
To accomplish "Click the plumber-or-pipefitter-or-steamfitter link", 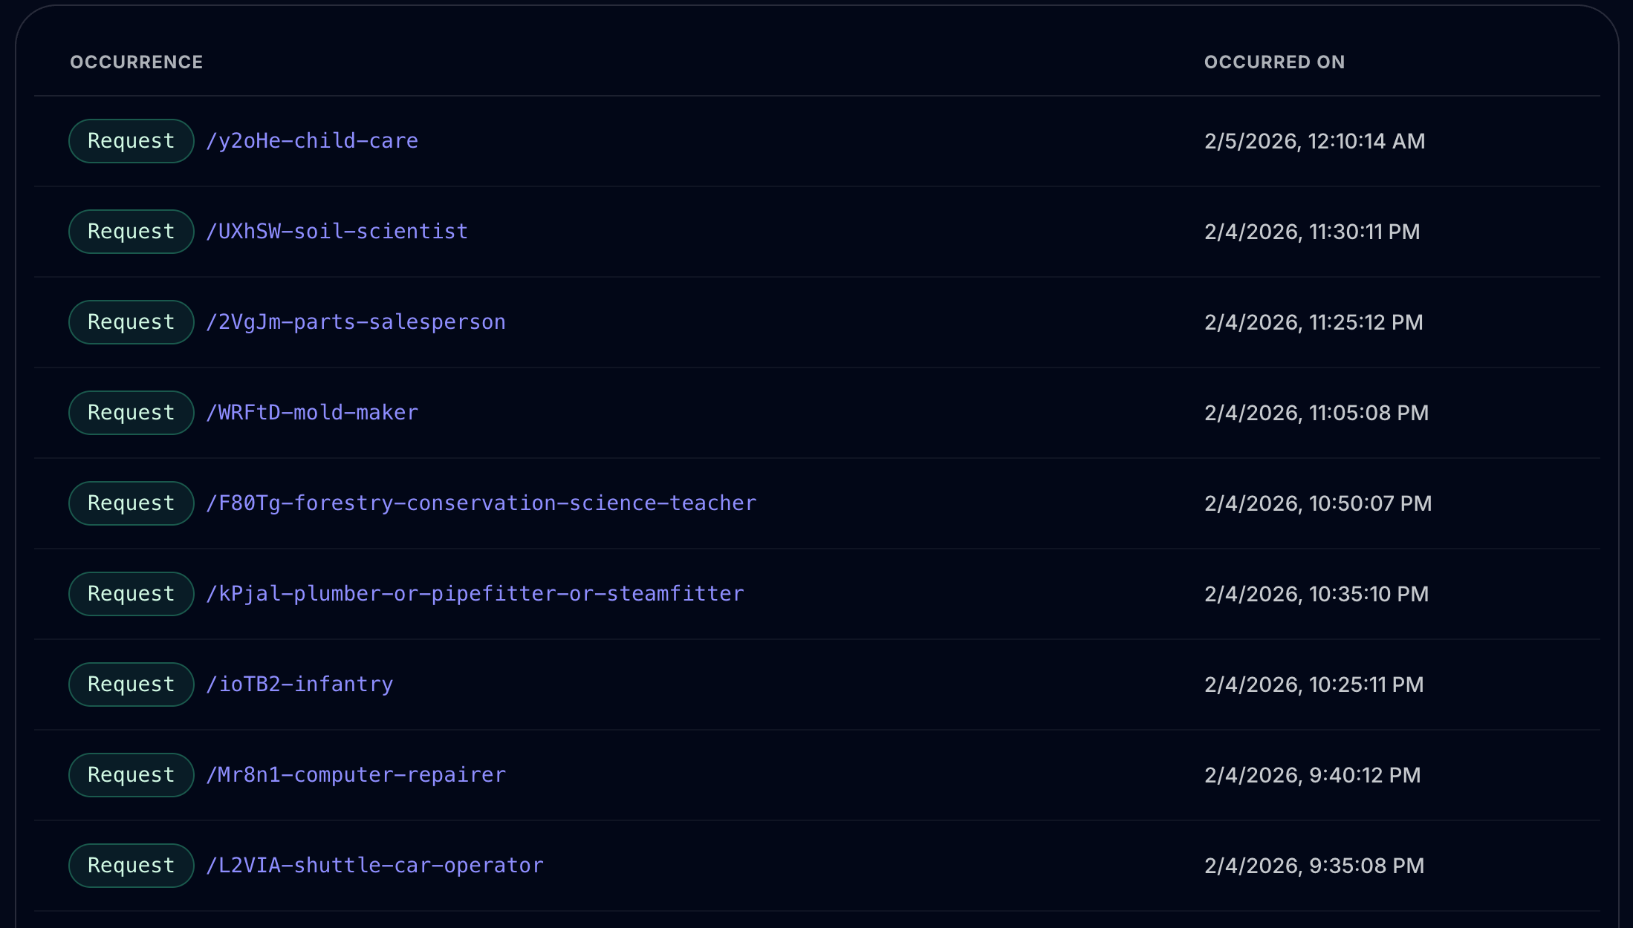I will coord(475,594).
